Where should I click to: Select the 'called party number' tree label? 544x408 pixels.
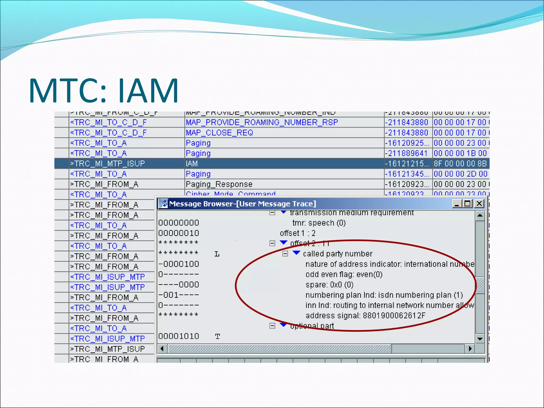338,254
